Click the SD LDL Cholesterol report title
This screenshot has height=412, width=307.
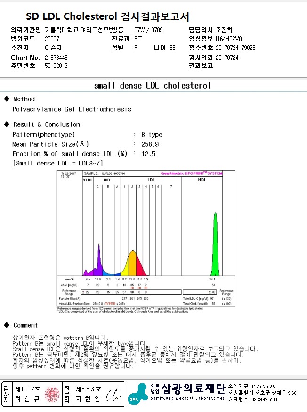tap(107, 16)
